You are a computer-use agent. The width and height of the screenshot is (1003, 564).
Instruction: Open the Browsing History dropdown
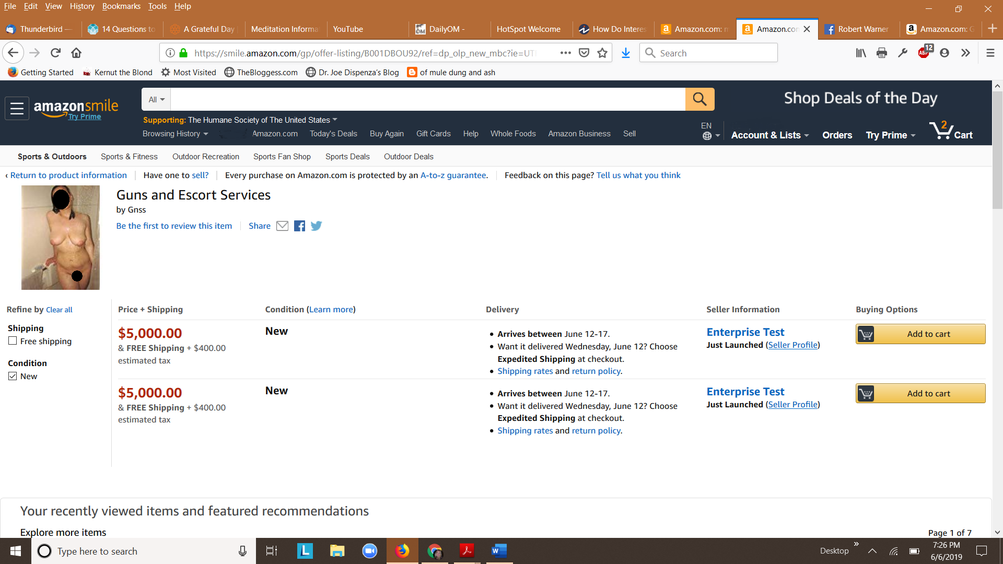[x=175, y=134]
